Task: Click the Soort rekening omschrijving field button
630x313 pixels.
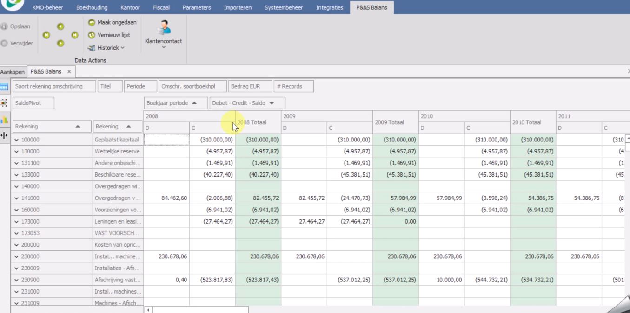Action: point(54,86)
